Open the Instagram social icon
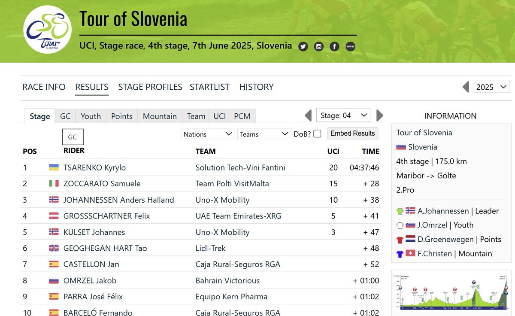This screenshot has width=515, height=316. (x=319, y=47)
